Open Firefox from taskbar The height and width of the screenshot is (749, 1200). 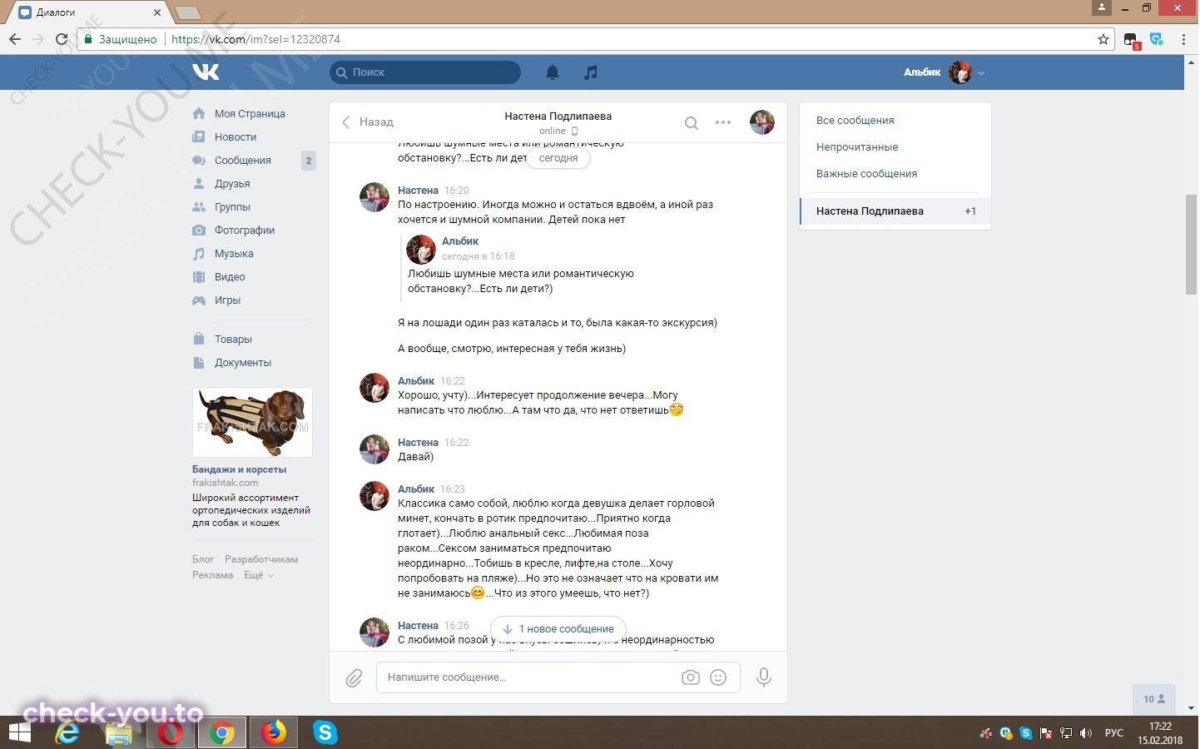[274, 732]
